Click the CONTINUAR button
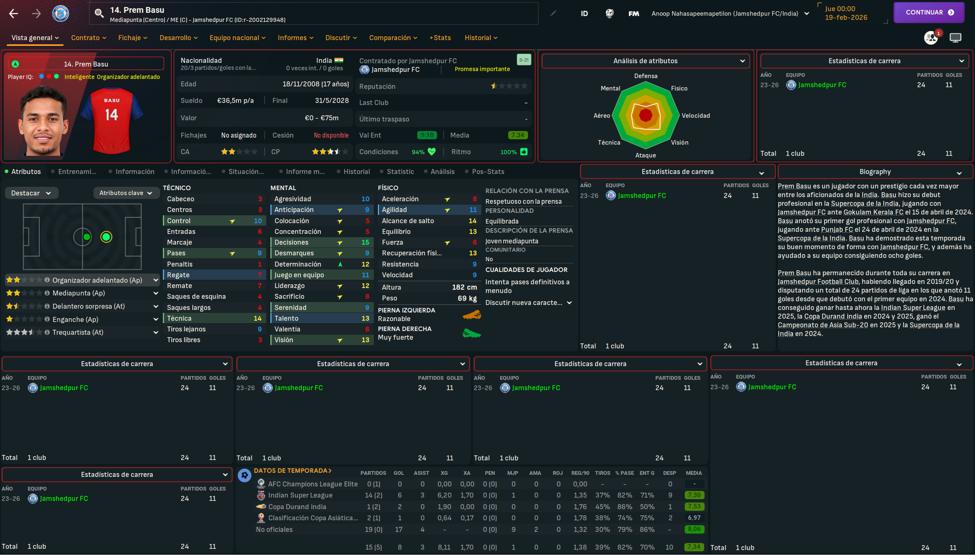This screenshot has height=555, width=975. (x=929, y=12)
